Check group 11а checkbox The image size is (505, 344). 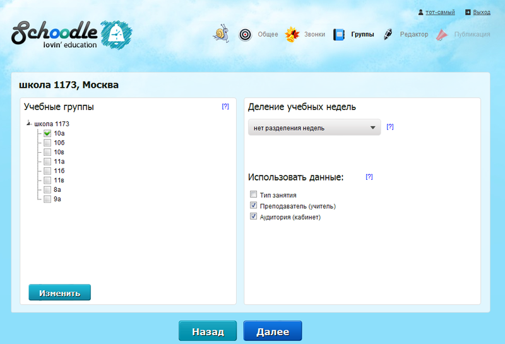point(47,161)
